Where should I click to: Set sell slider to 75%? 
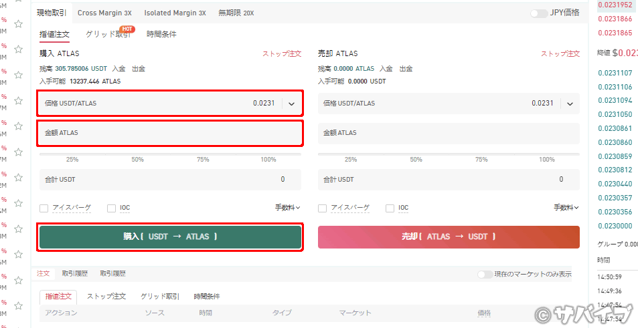[481, 160]
